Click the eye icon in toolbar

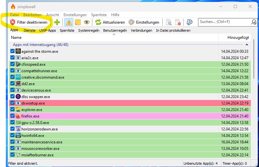point(87,22)
